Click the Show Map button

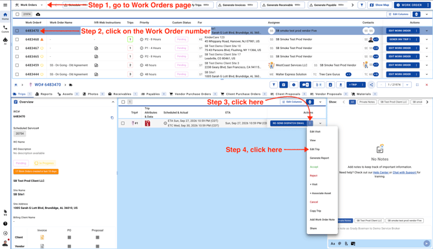click(380, 5)
